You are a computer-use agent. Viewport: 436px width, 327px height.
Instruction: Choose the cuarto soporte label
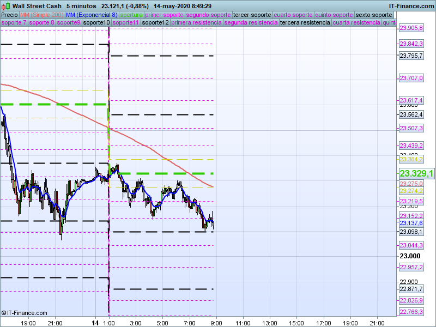[293, 15]
